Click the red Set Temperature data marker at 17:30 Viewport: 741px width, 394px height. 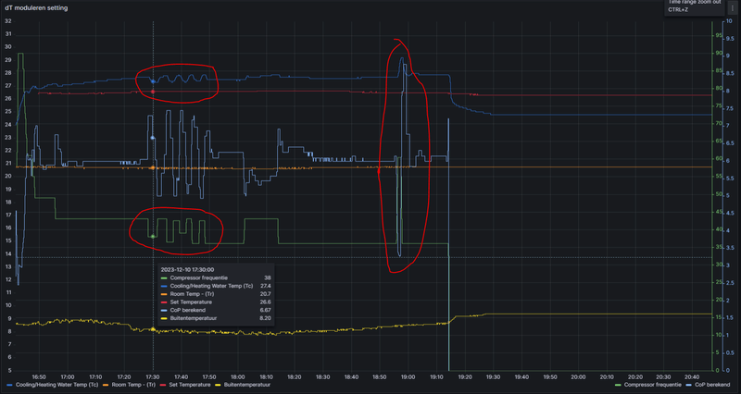(153, 92)
